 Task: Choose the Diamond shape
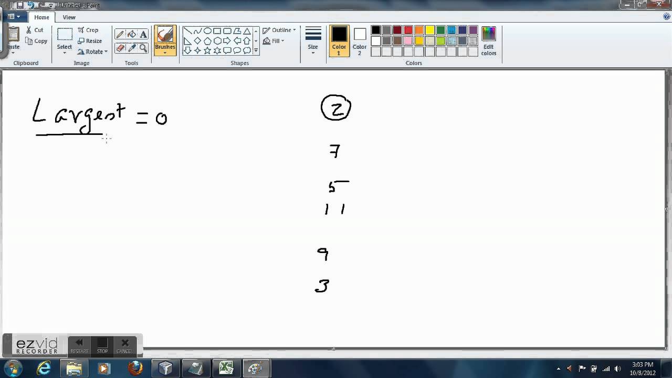tap(197, 41)
